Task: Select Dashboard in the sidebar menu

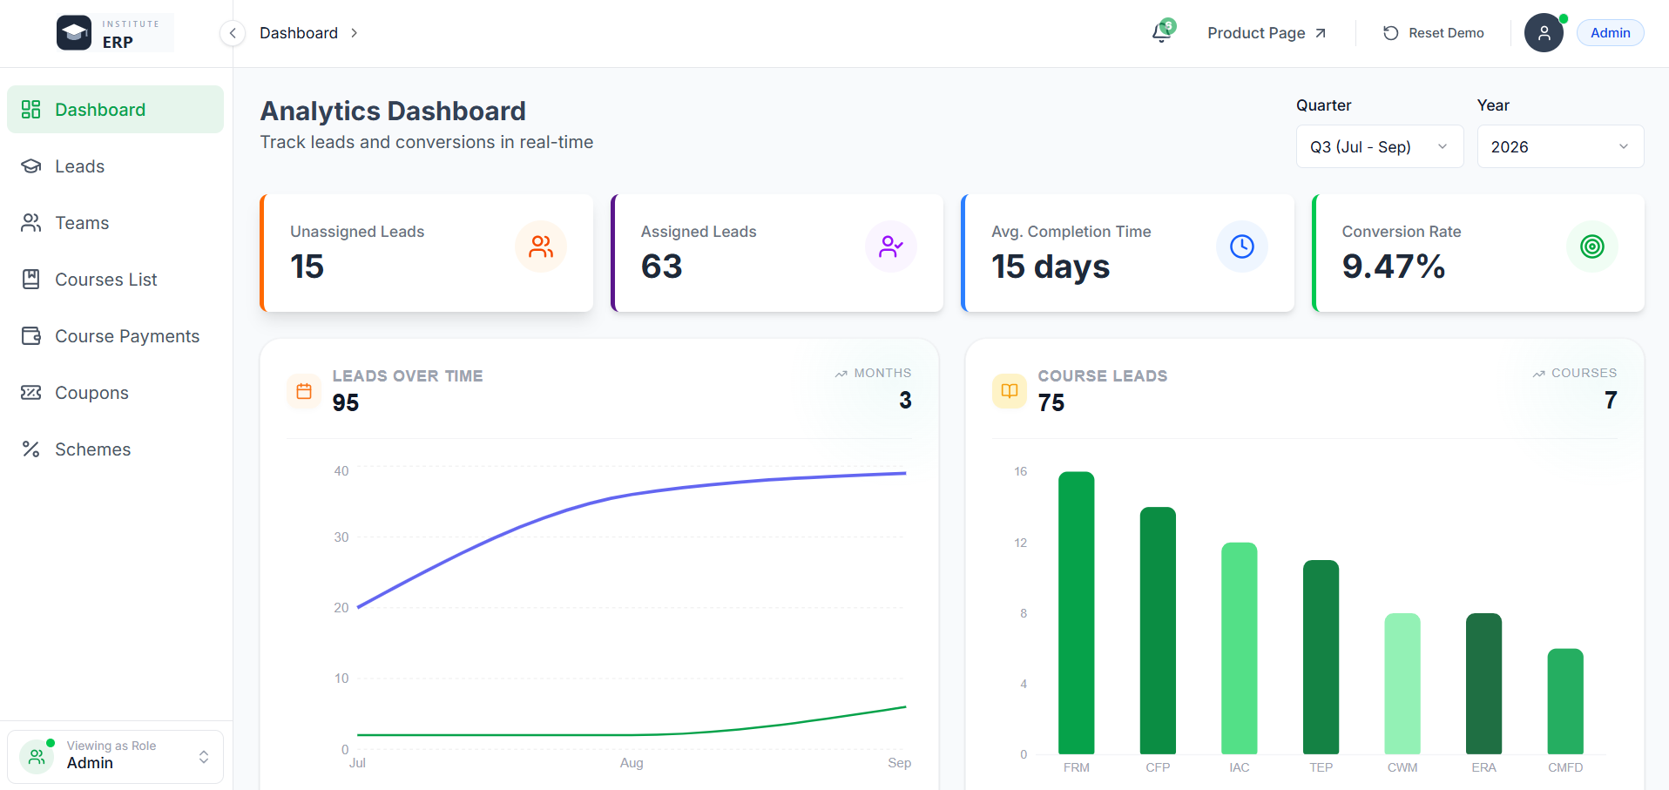Action: (115, 110)
